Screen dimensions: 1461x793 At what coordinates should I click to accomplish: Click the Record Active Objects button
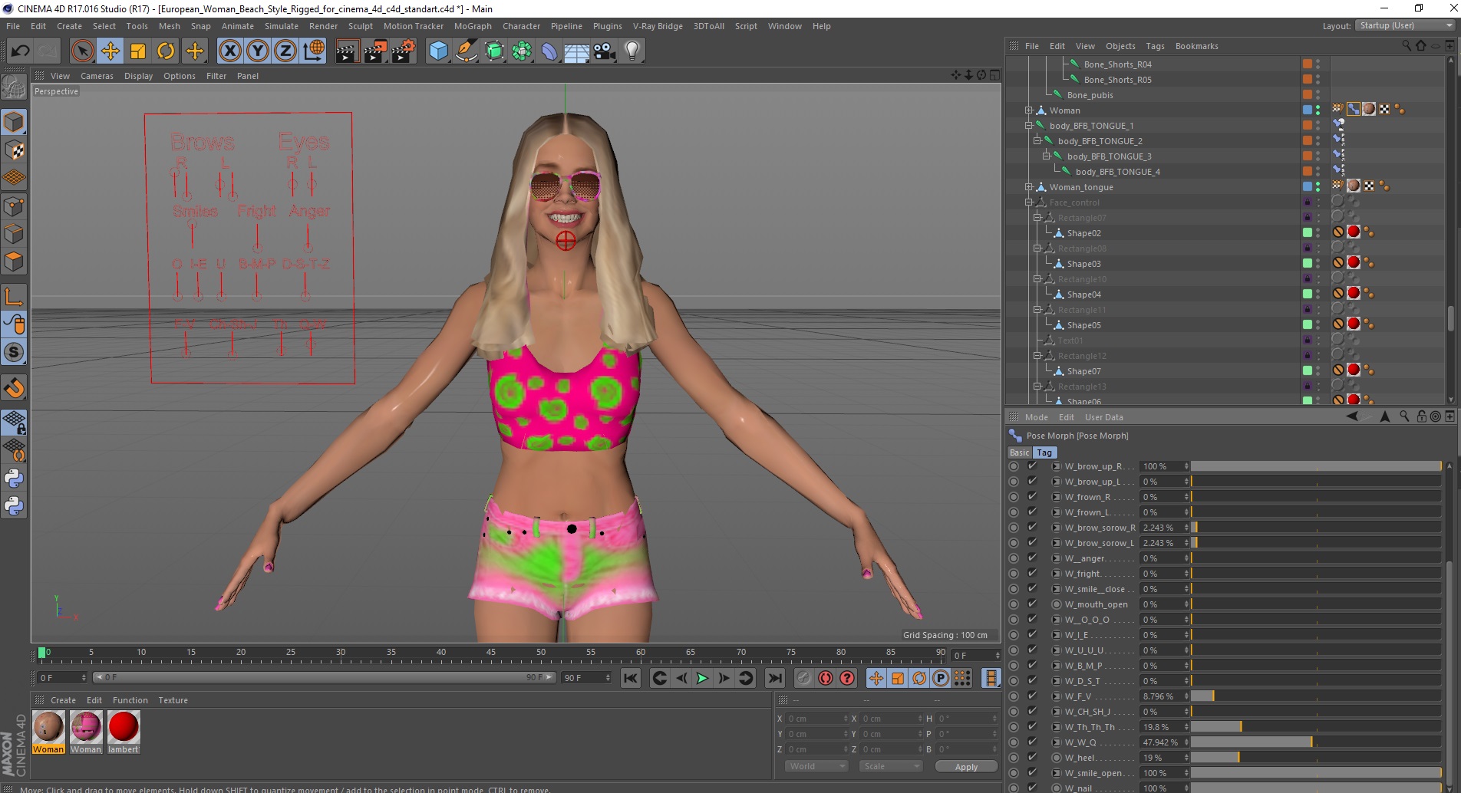[803, 678]
